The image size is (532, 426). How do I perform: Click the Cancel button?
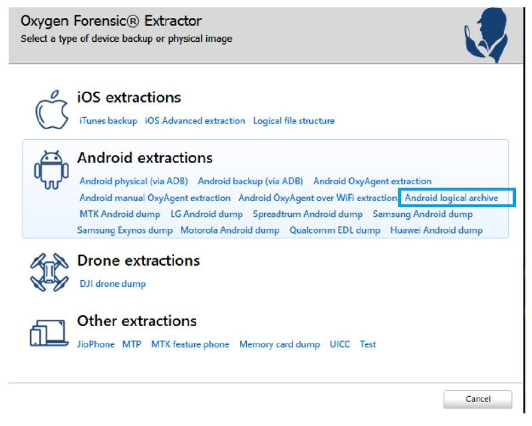(x=477, y=399)
